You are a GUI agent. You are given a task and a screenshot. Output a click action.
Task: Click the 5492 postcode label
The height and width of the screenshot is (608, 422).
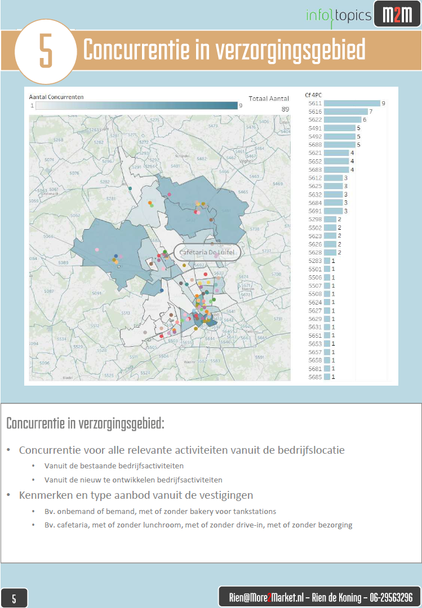pyautogui.click(x=315, y=136)
